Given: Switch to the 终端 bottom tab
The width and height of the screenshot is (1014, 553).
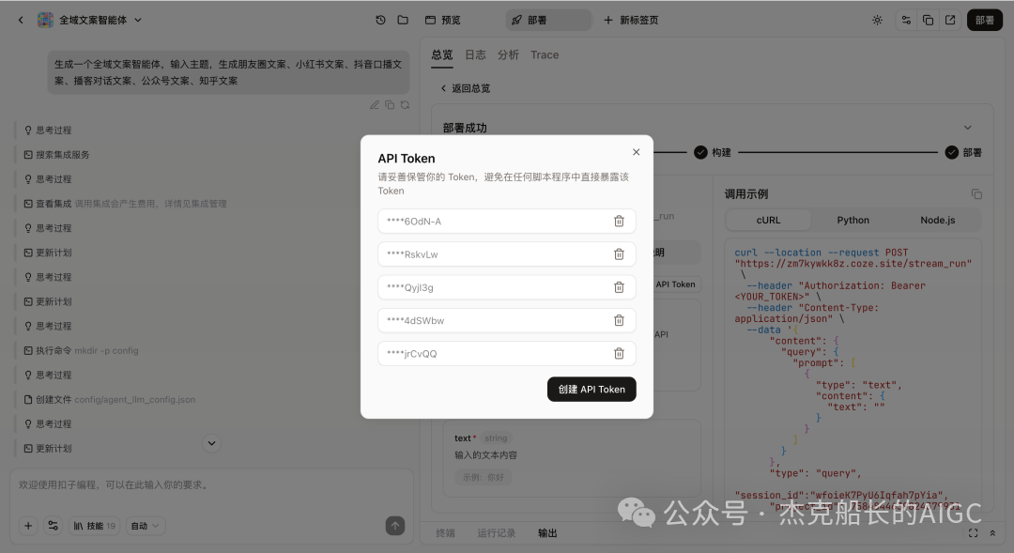Looking at the screenshot, I should coord(446,533).
